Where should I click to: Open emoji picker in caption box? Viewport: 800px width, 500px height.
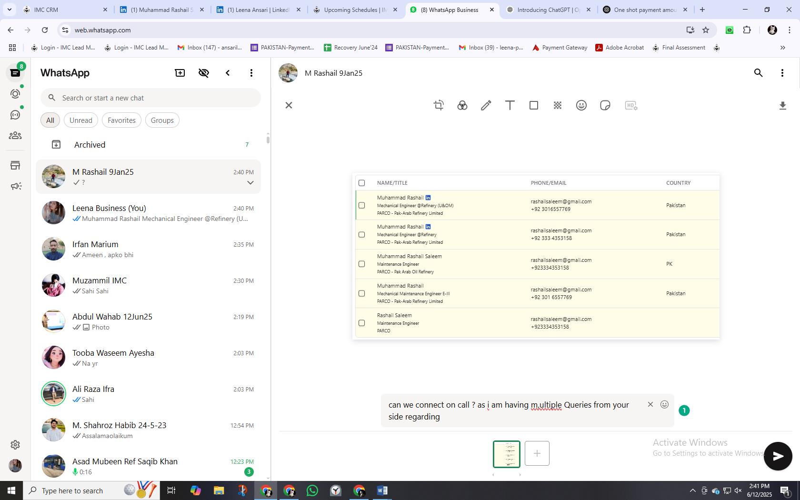click(x=664, y=404)
